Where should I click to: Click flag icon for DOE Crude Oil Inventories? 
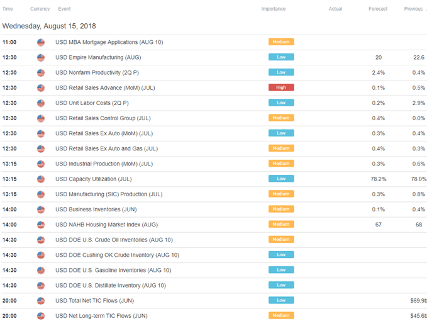[41, 240]
